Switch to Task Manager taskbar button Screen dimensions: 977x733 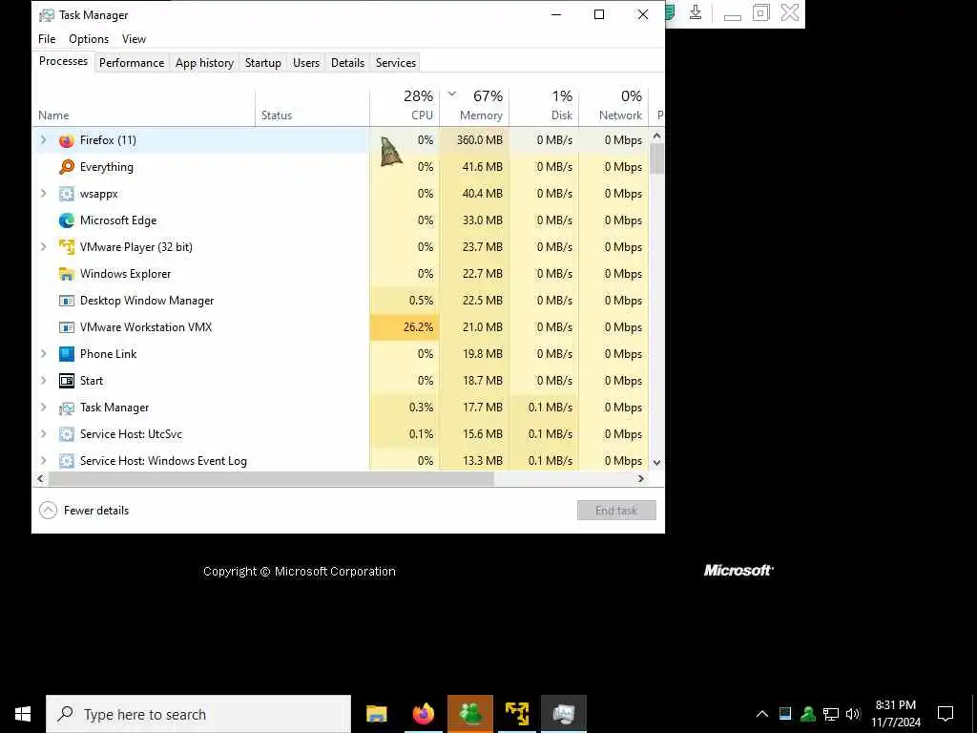pyautogui.click(x=563, y=714)
